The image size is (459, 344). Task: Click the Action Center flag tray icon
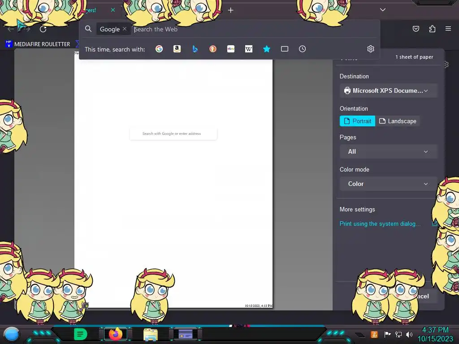click(387, 334)
